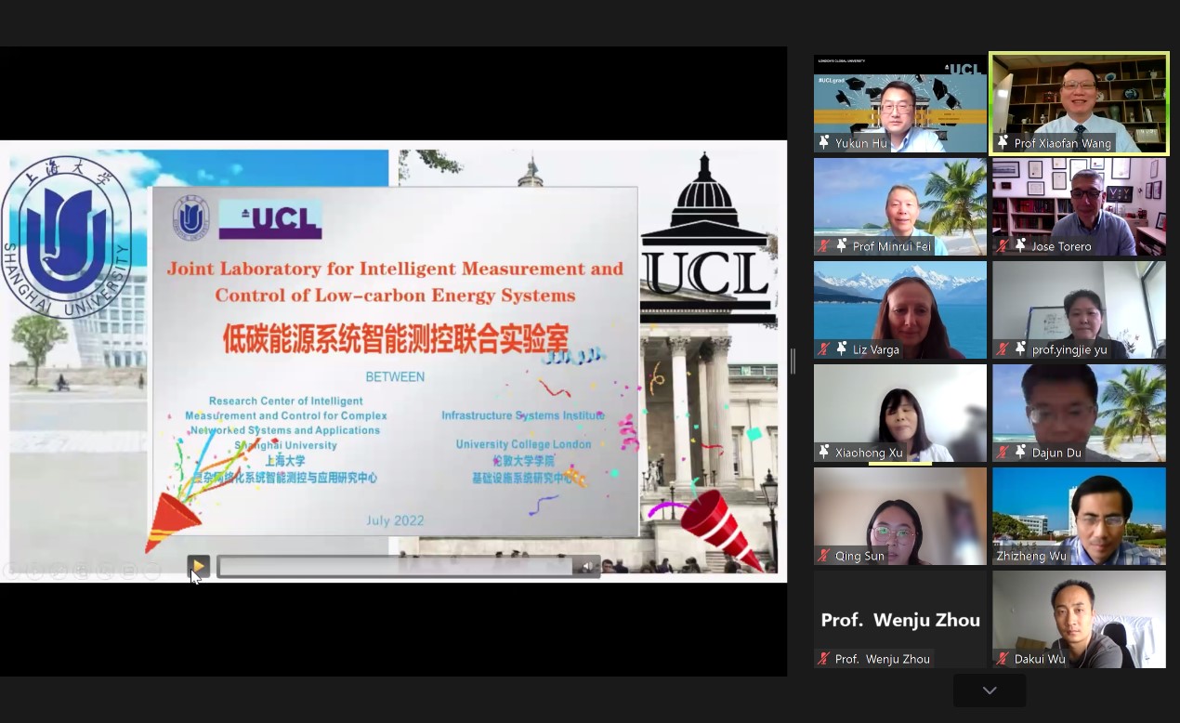
Task: Click the speaker volume icon on media bar
Action: tap(586, 567)
